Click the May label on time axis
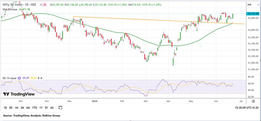The width and height of the screenshot is (261, 121). pyautogui.click(x=191, y=101)
